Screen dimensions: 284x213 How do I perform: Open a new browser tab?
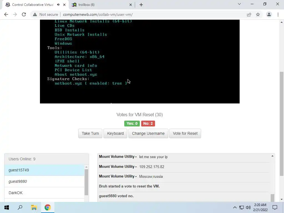tap(141, 5)
